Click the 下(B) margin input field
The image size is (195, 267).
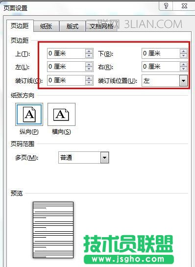pyautogui.click(x=161, y=53)
